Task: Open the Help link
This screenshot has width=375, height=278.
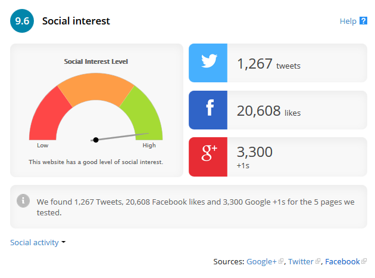Action: coord(348,21)
